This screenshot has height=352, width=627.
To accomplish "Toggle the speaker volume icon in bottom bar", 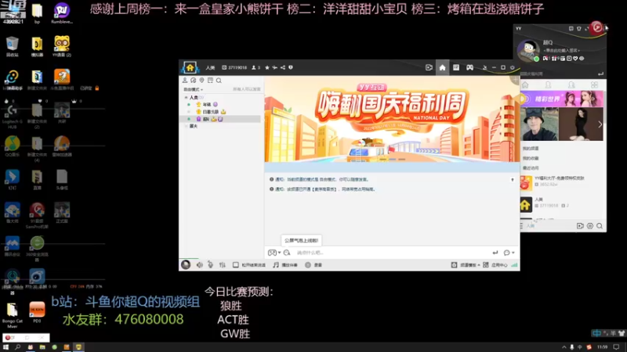I will [x=199, y=265].
